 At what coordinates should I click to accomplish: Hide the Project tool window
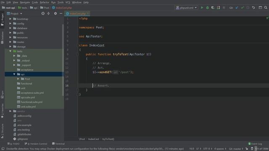61,13
